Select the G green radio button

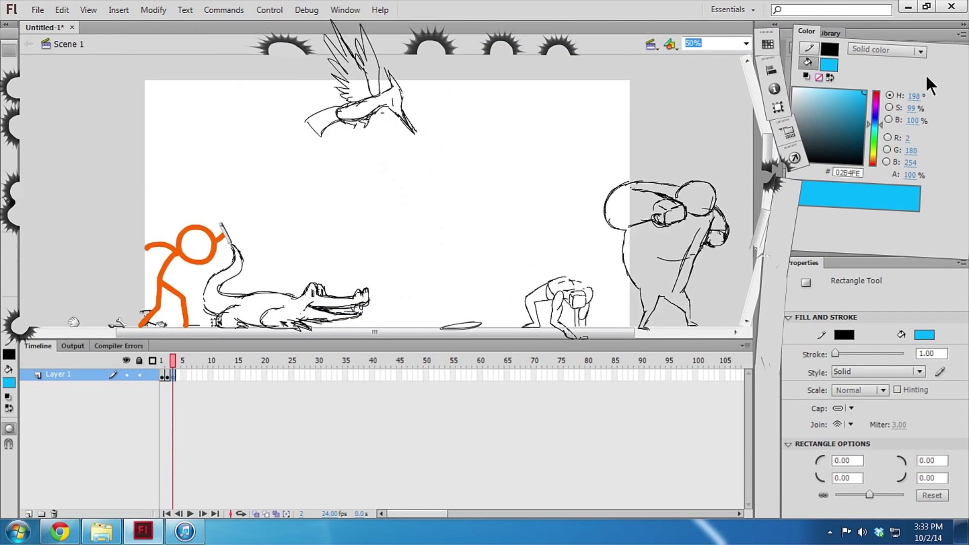[887, 149]
